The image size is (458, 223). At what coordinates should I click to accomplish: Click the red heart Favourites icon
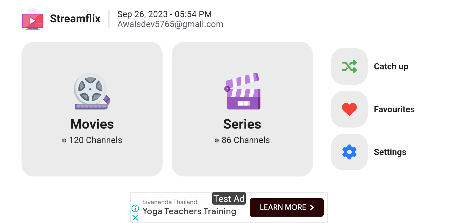pyautogui.click(x=349, y=109)
